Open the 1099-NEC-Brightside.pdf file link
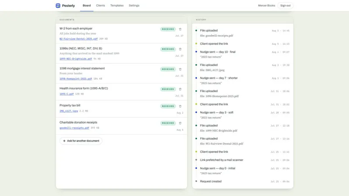 tap(75, 59)
